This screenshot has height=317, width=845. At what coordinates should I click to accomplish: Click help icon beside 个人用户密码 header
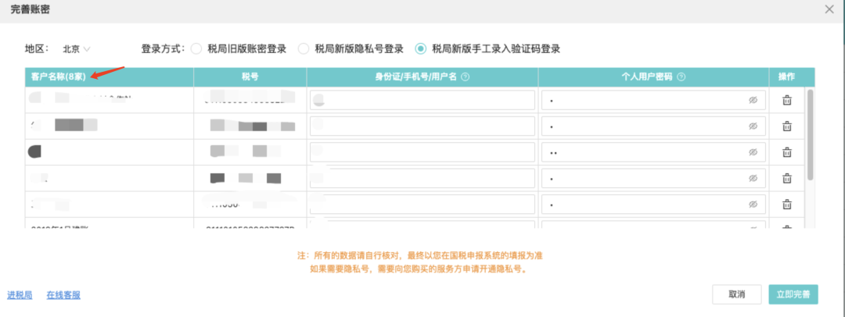(681, 77)
